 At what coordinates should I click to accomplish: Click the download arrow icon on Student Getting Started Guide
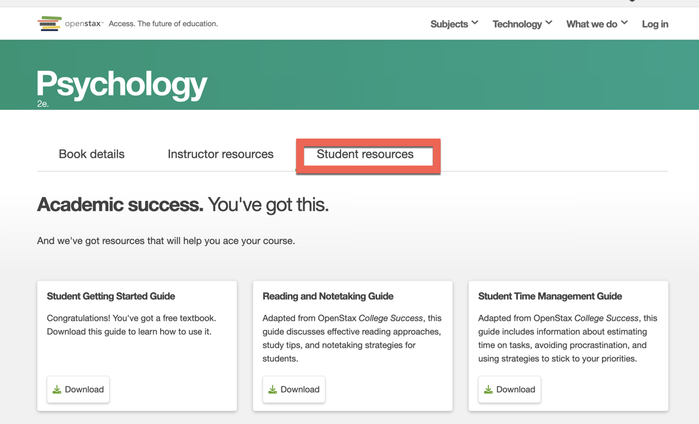pos(58,389)
